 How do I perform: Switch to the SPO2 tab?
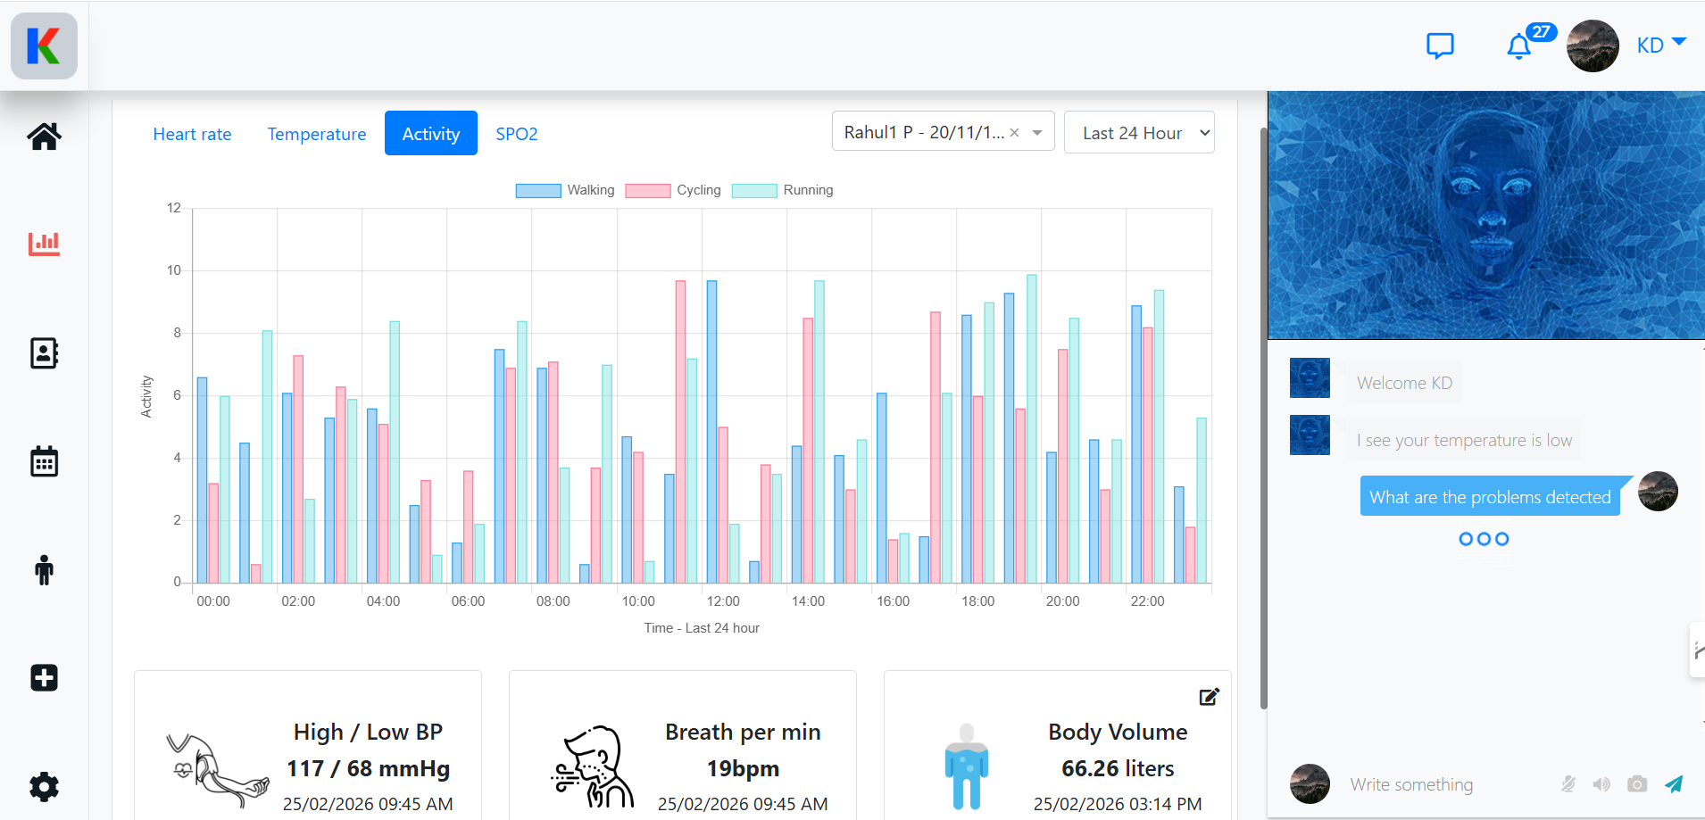(x=517, y=134)
